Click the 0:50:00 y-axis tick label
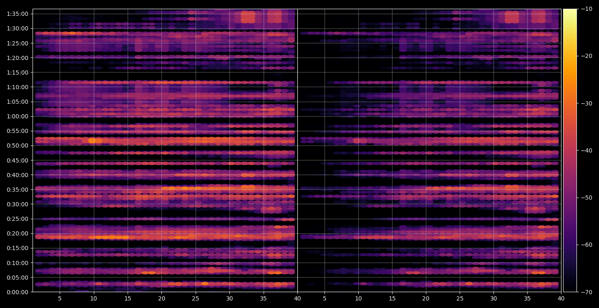The image size is (599, 308). pos(18,145)
